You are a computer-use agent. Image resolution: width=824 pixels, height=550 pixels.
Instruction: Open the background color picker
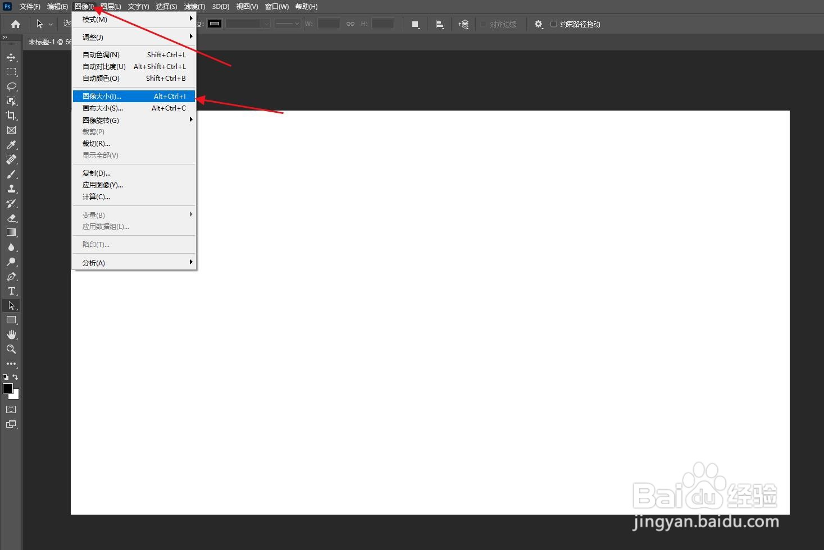click(15, 395)
